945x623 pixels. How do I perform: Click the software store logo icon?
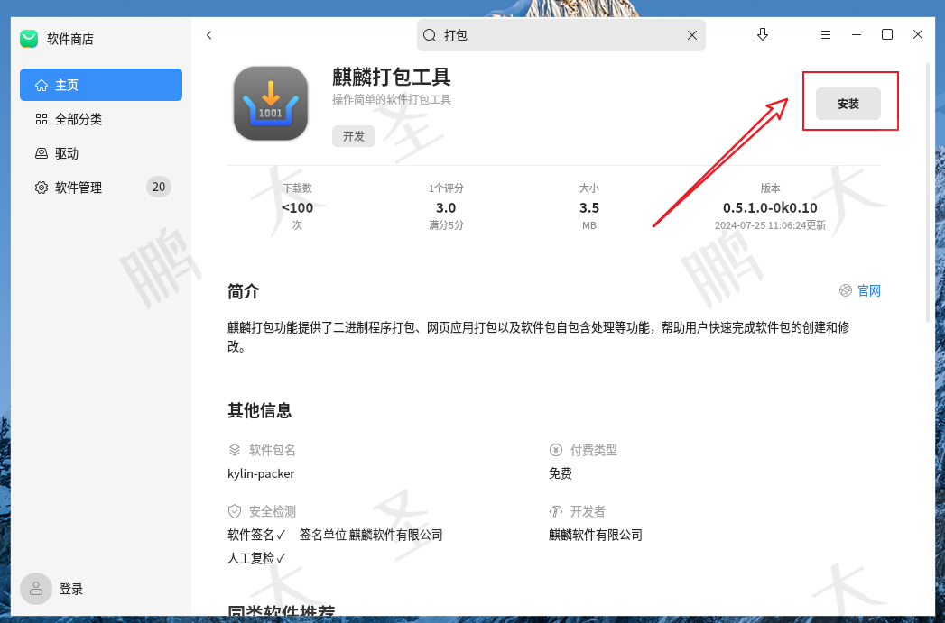(29, 39)
